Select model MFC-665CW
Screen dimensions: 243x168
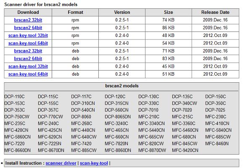click(151, 137)
